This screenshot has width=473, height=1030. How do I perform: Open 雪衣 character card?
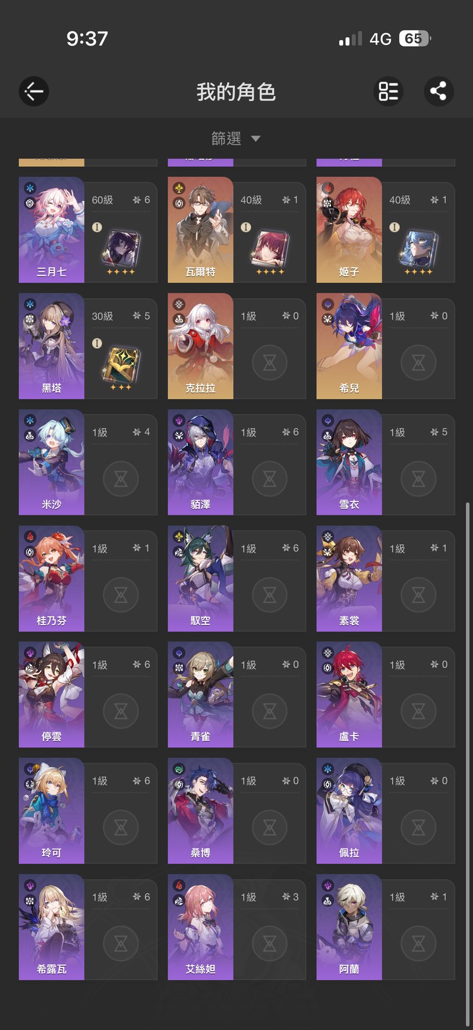click(385, 462)
